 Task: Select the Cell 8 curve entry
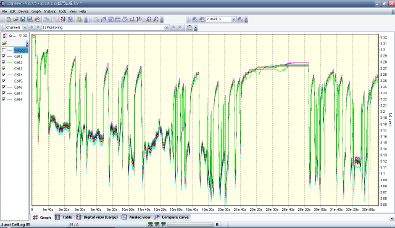18,99
